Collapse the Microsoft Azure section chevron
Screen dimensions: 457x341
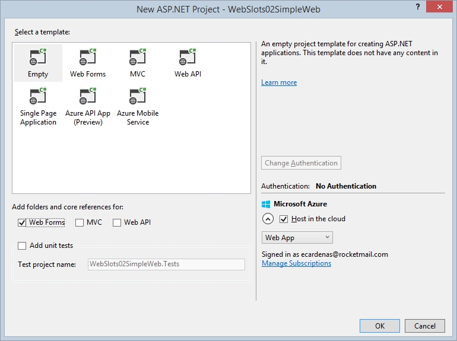click(x=268, y=219)
